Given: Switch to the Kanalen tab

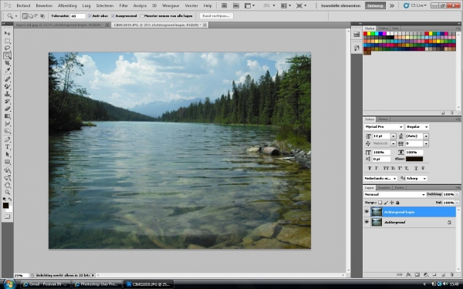Looking at the screenshot, I should coord(384,187).
